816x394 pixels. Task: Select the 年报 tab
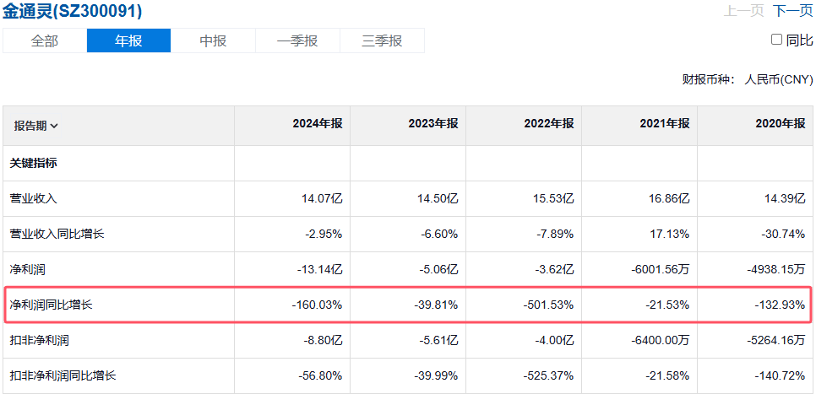[128, 40]
